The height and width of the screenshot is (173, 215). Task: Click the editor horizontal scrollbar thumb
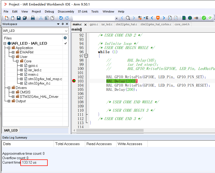coord(110,130)
